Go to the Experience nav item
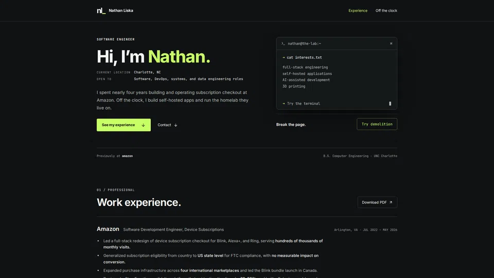This screenshot has height=278, width=494. coord(358,11)
